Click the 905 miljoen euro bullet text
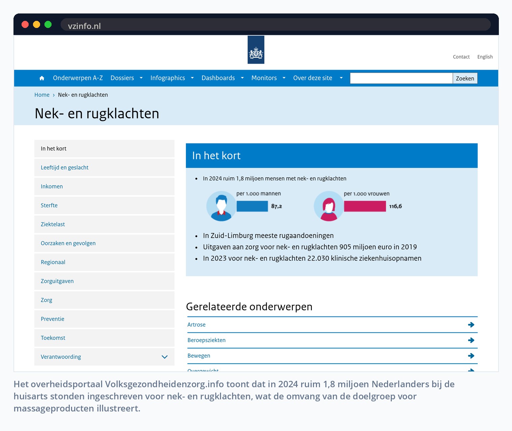The height and width of the screenshot is (431, 512). click(310, 247)
